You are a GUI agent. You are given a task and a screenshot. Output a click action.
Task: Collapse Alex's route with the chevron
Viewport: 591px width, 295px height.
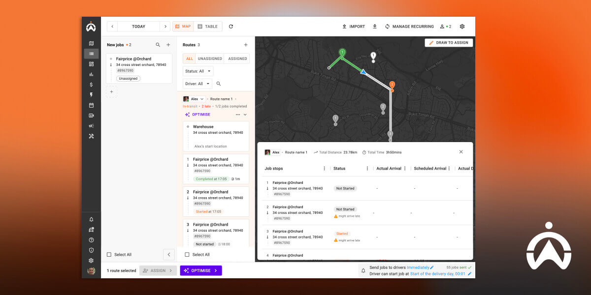pos(245,114)
